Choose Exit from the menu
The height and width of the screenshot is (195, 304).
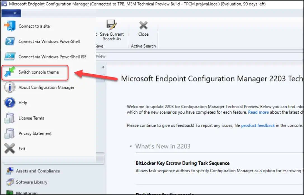(22, 149)
